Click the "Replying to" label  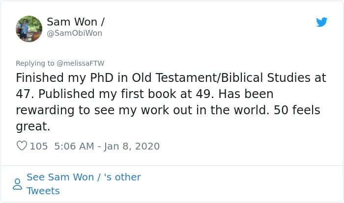click(x=35, y=63)
